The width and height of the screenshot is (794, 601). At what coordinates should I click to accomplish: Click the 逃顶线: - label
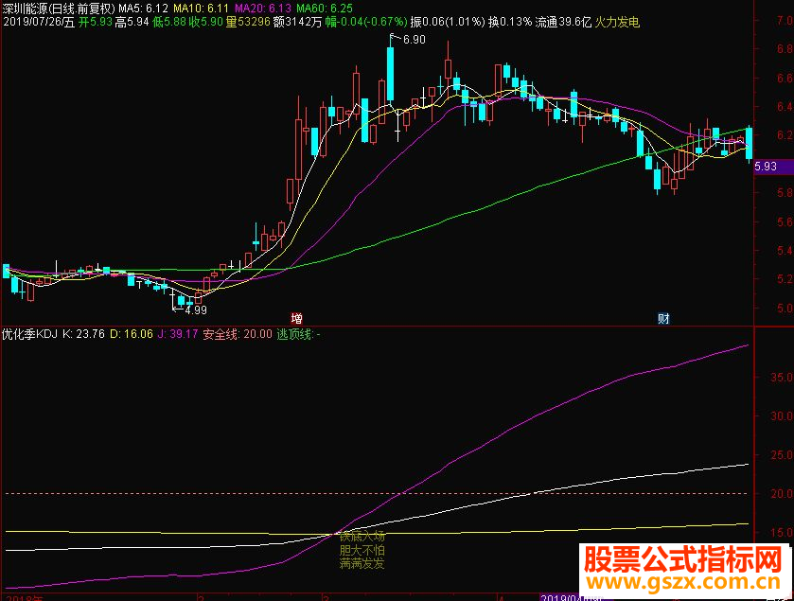point(298,334)
